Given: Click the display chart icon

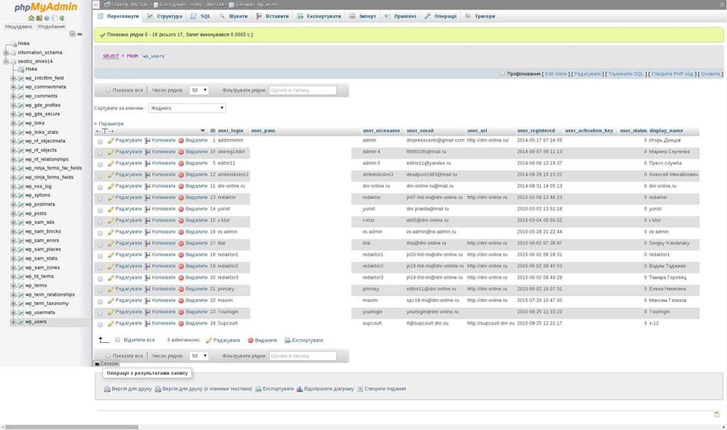Looking at the screenshot, I should pyautogui.click(x=299, y=389).
